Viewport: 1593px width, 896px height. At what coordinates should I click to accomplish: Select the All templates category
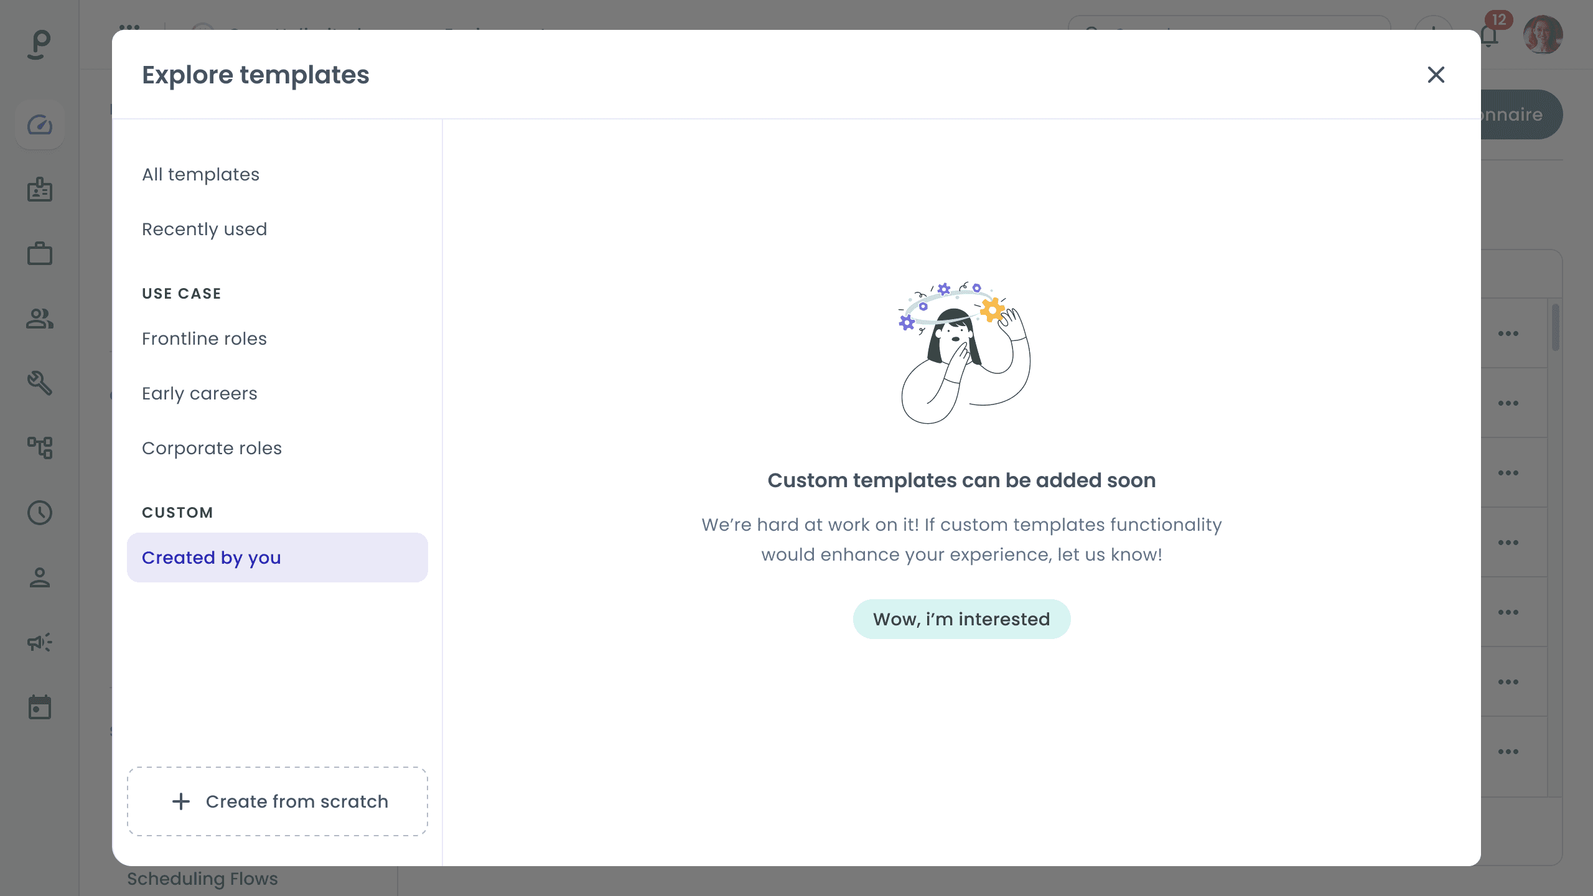click(200, 174)
